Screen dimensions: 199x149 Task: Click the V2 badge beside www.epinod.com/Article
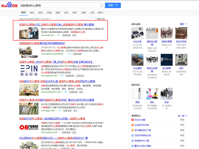coord(70,54)
